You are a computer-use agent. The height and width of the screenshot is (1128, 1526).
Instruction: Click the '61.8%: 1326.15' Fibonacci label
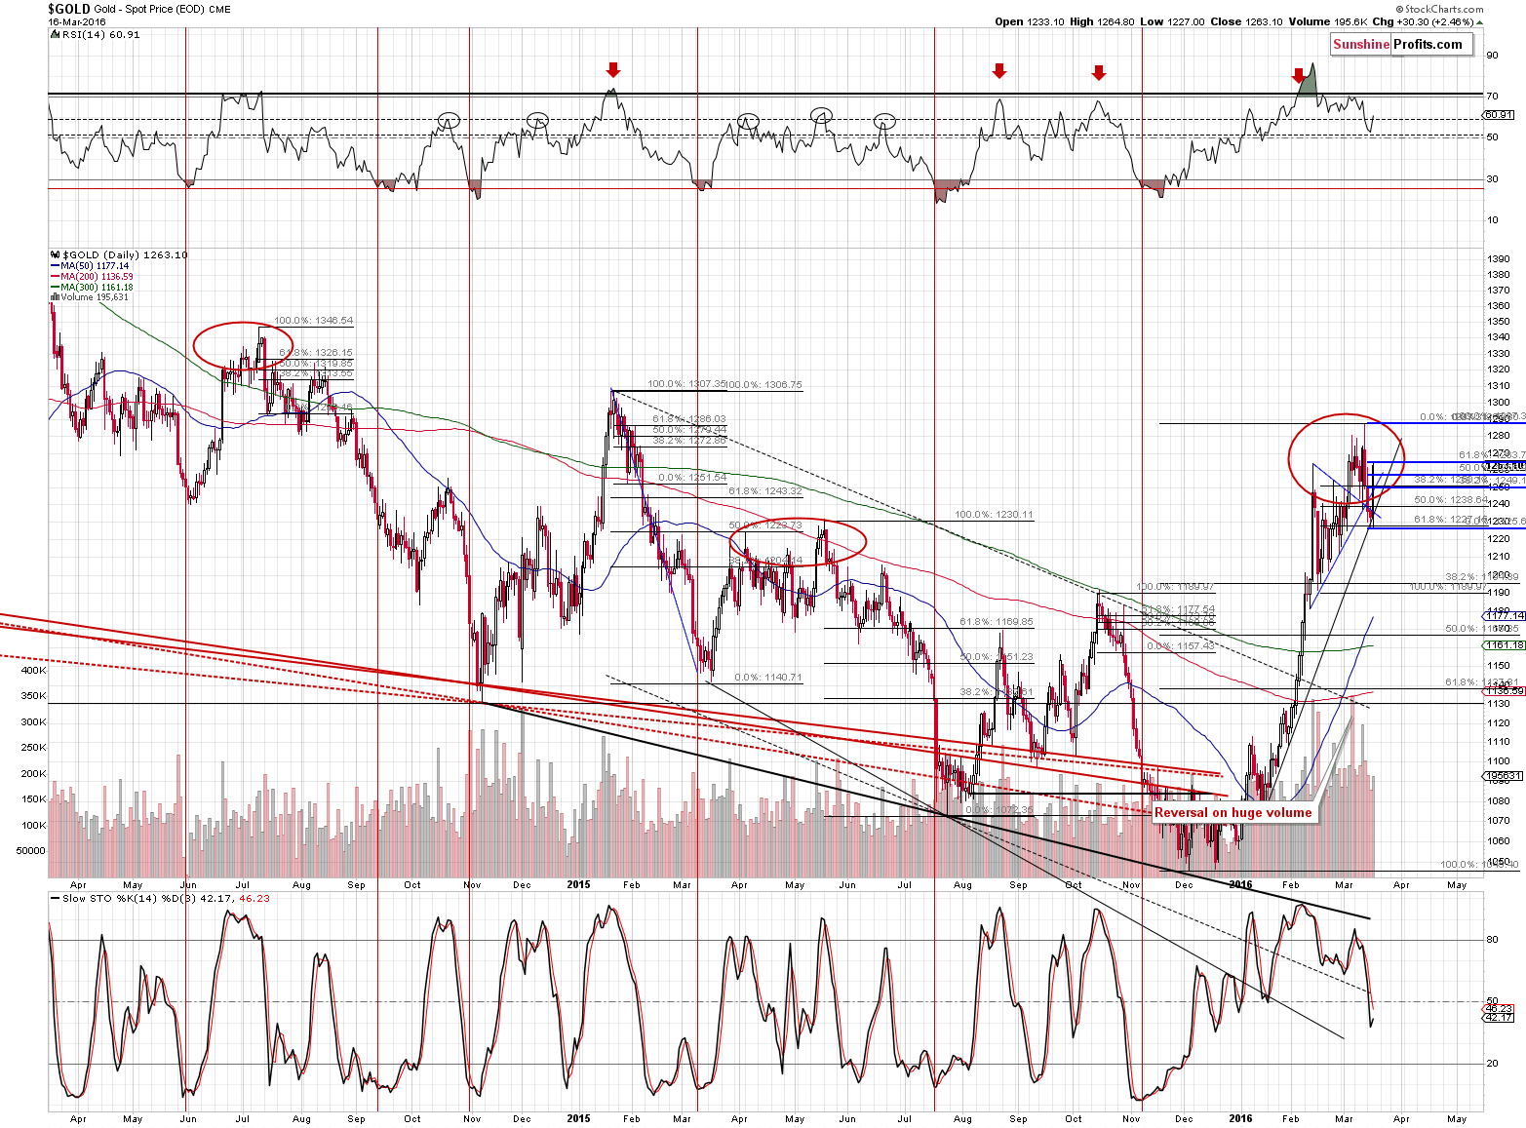pyautogui.click(x=316, y=352)
